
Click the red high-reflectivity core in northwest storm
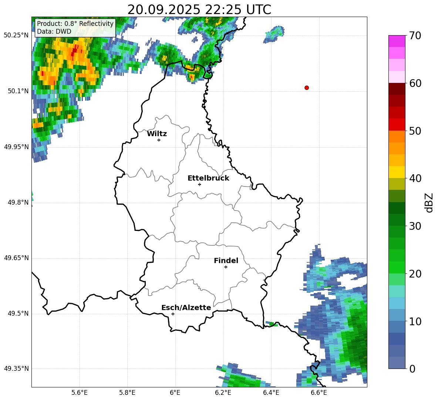(74, 52)
